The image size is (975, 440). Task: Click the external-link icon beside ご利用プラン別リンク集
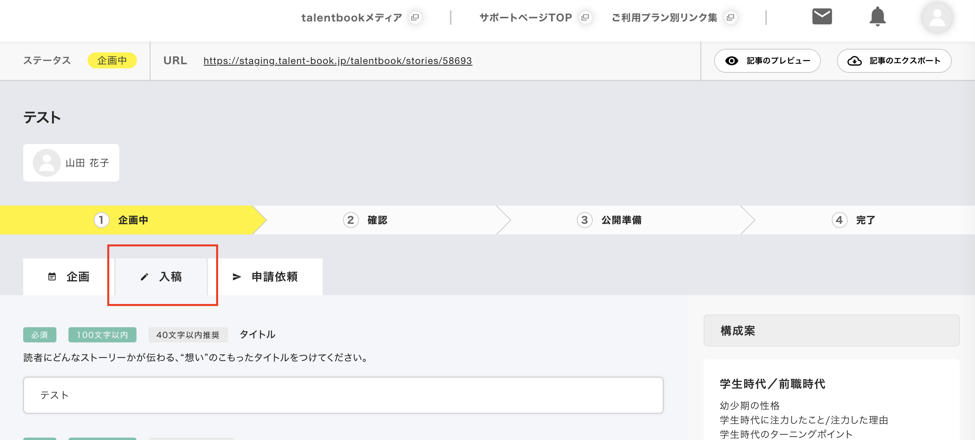(730, 18)
